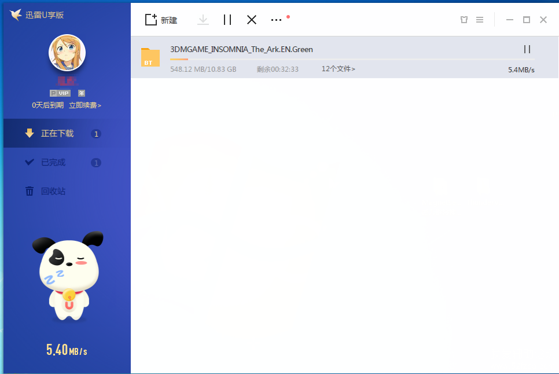Switch to the 正在下载 downloading tab
The image size is (559, 374).
[x=57, y=134]
